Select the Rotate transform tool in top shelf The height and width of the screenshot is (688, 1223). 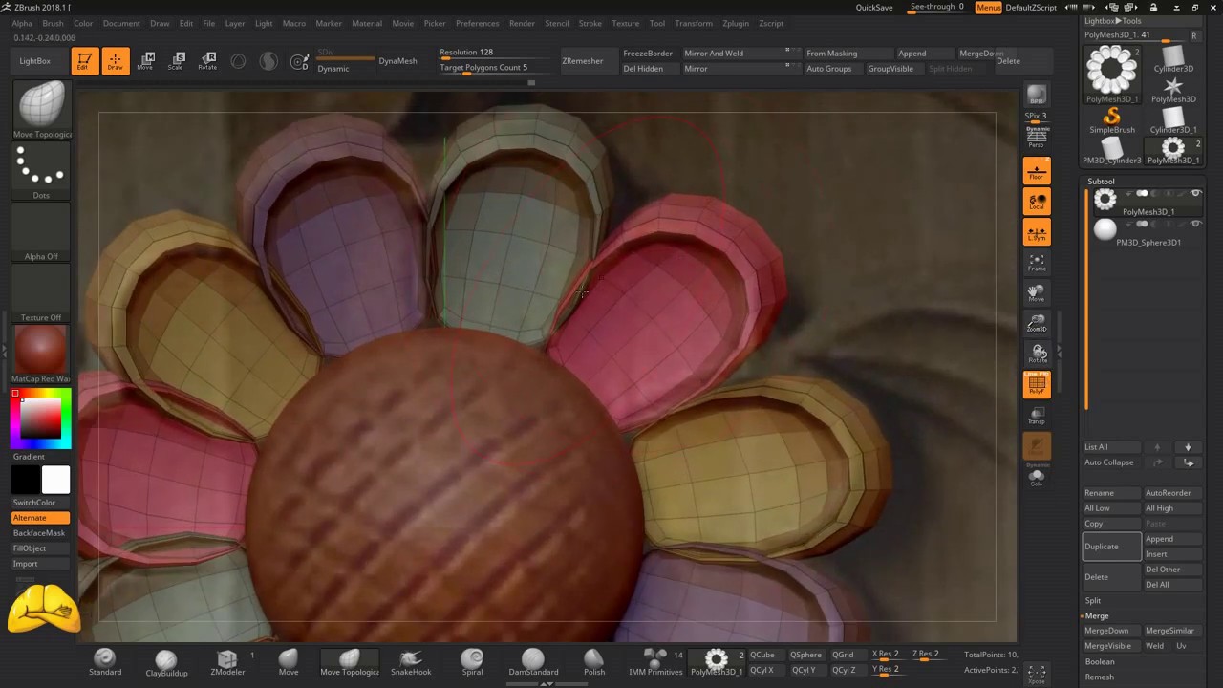point(207,61)
